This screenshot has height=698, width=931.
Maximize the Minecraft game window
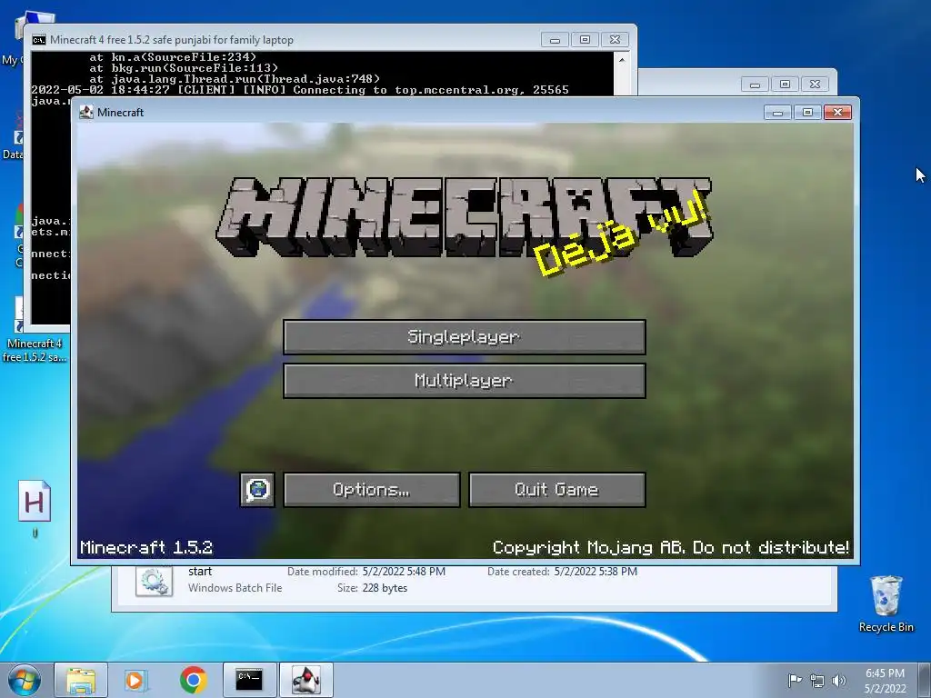(807, 112)
